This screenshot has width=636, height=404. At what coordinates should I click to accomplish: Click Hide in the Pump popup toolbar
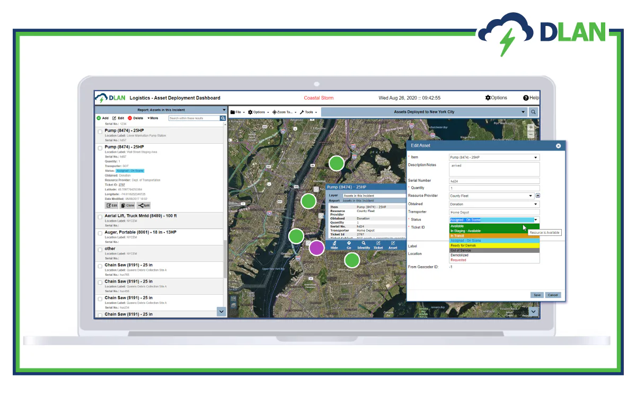[x=334, y=245]
